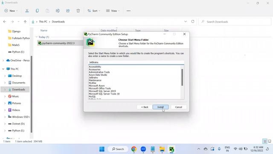This screenshot has height=154, width=273.
Task: Select Microsoft SQL Server 2019 in the list
Action: click(x=102, y=91)
